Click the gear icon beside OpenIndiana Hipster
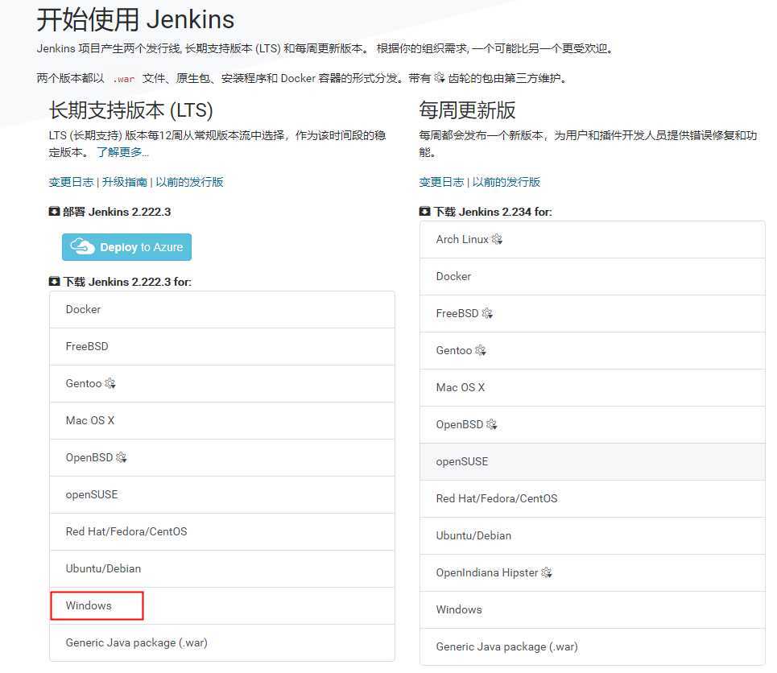This screenshot has width=777, height=673. pos(547,572)
